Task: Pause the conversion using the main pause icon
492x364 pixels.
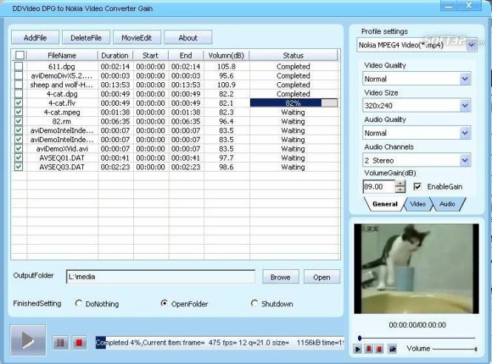Action: click(x=61, y=343)
